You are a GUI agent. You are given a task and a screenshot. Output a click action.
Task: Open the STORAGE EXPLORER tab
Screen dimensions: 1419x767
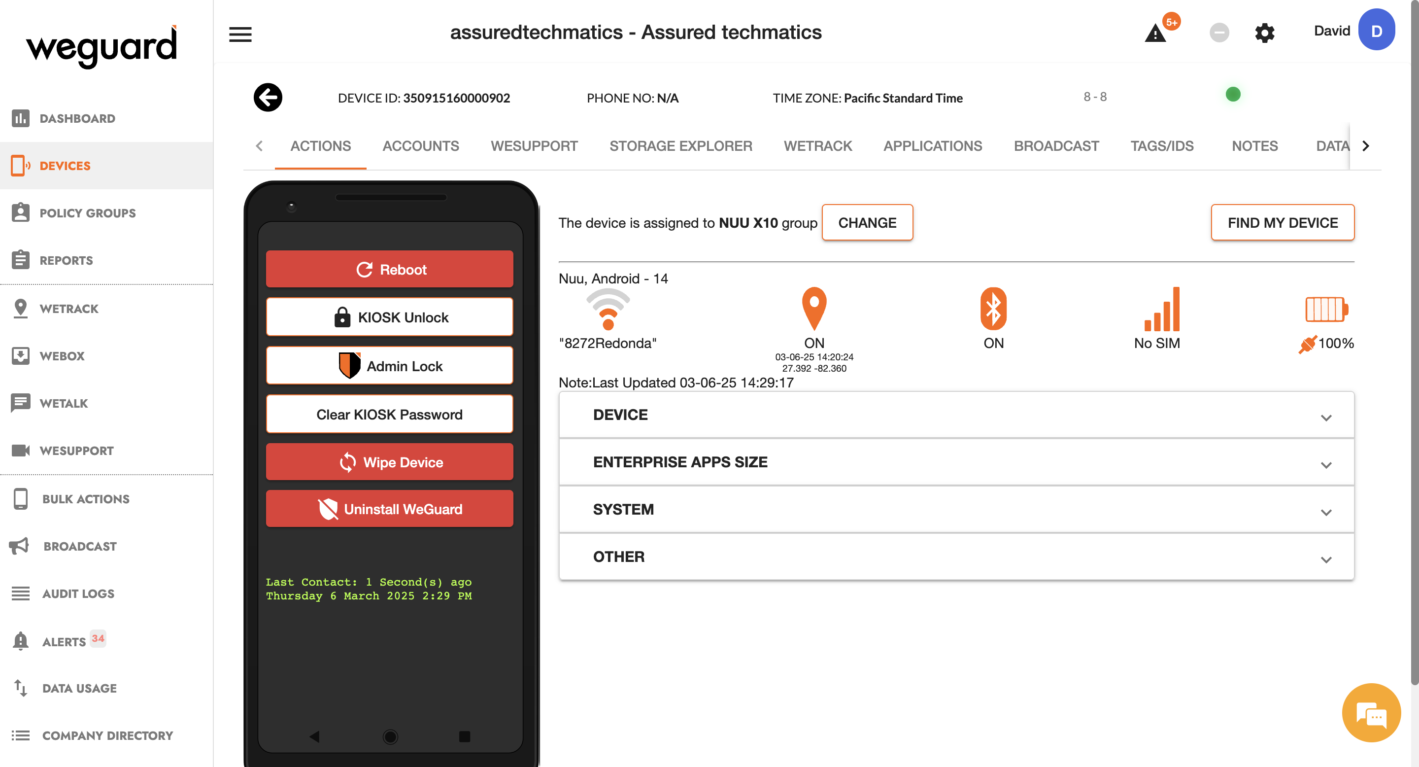pos(680,146)
